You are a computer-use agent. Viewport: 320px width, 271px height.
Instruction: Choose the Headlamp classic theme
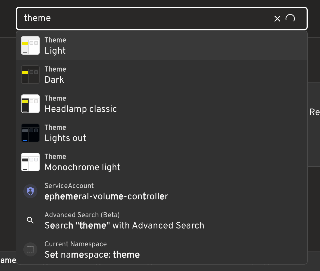[162, 104]
